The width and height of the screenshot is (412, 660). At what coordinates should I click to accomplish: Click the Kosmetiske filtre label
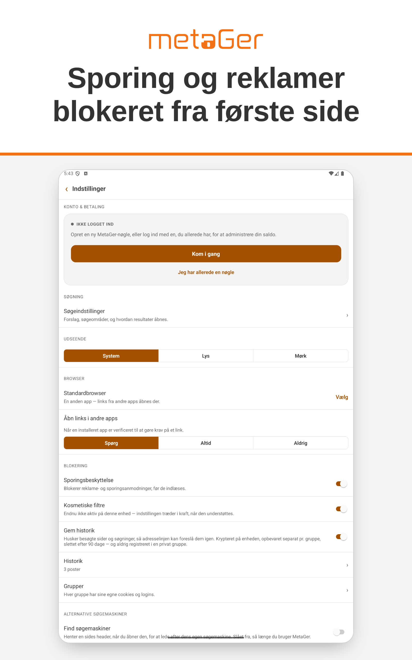[x=84, y=505]
